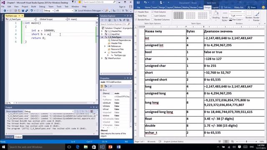Click the notifications flag icon in Visual Studio
Screen dimensions: 267x150
[x=73, y=2]
